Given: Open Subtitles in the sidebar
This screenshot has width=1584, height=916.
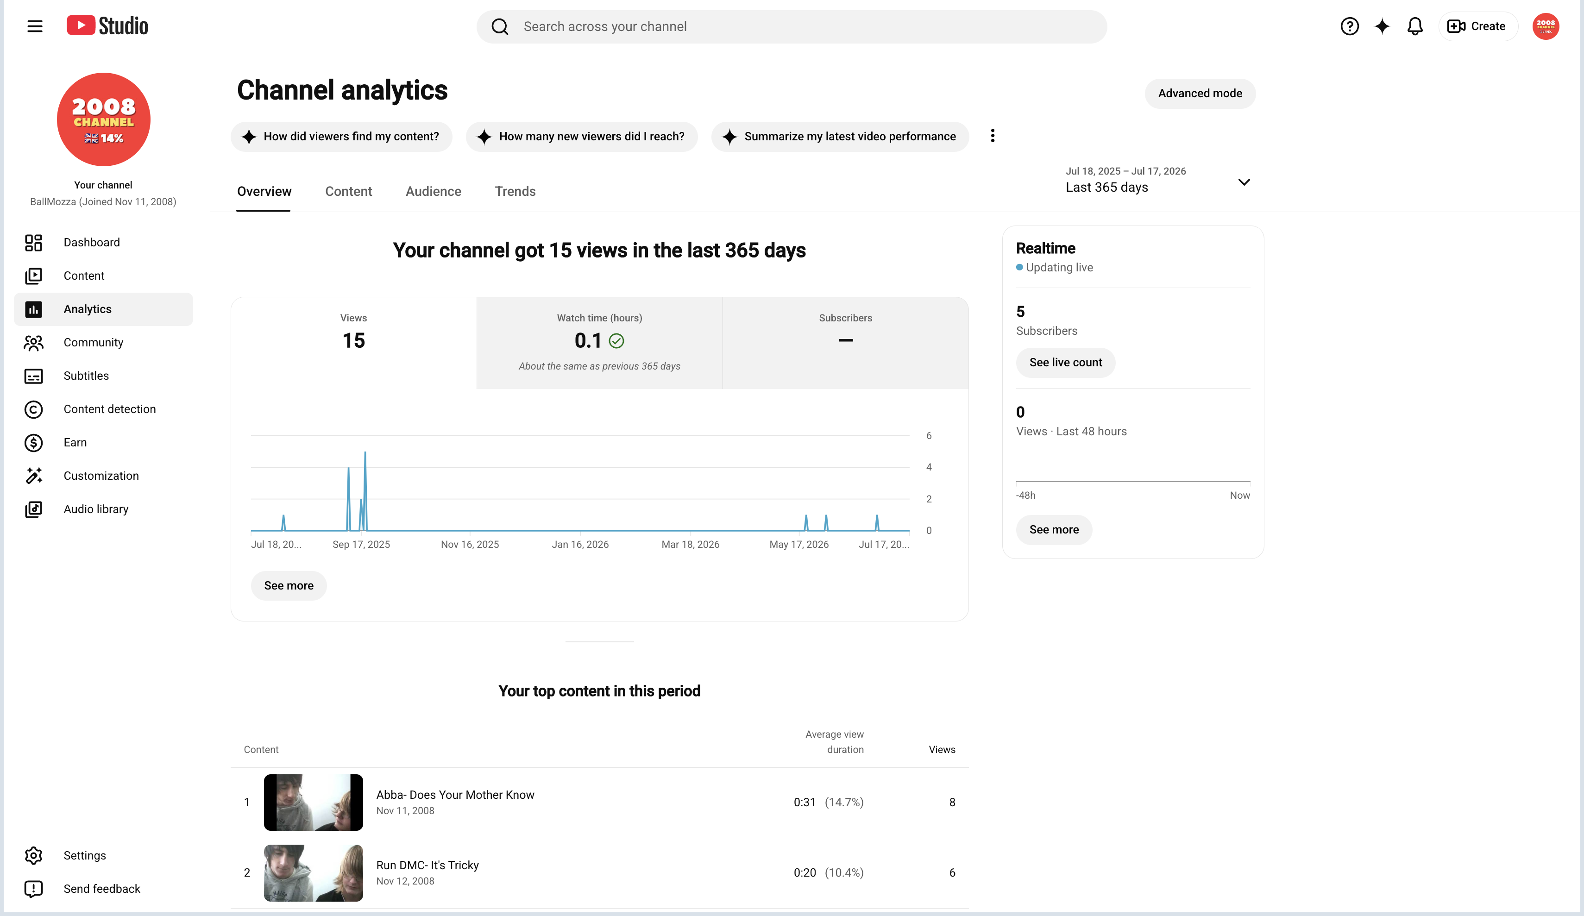Looking at the screenshot, I should [104, 376].
